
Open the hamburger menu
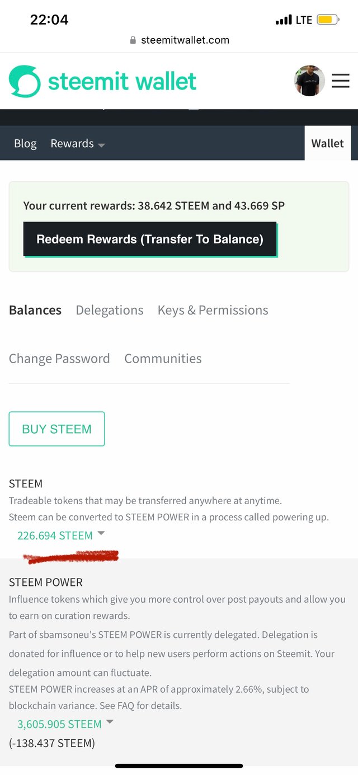coord(341,82)
